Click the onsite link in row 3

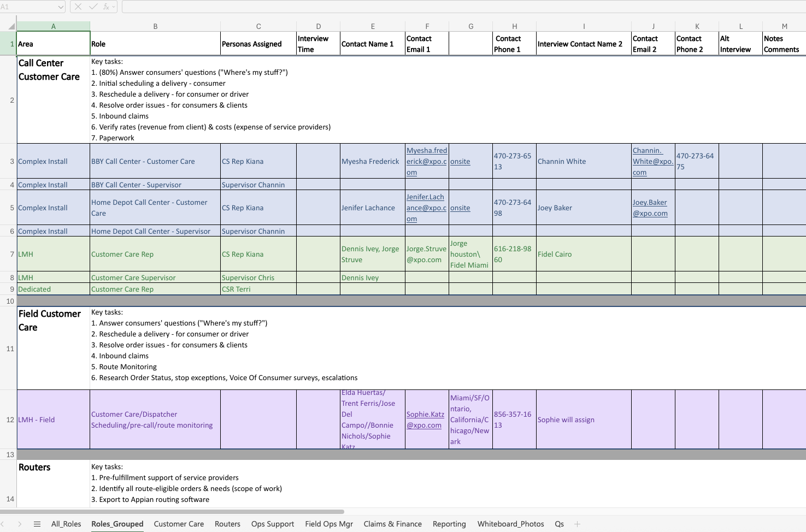click(460, 162)
